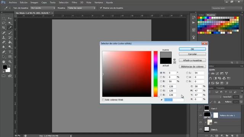
Task: Select the Dodge tool
Action: (x=10, y=47)
